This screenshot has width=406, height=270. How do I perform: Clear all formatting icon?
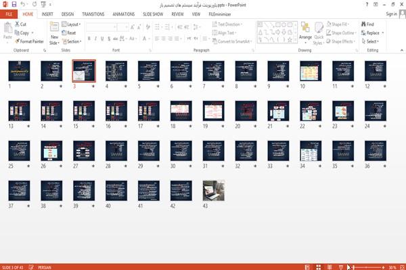coord(148,27)
